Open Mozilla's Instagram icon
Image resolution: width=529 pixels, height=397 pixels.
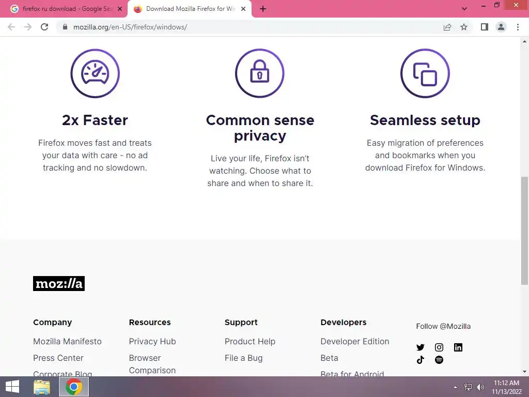[x=439, y=347]
